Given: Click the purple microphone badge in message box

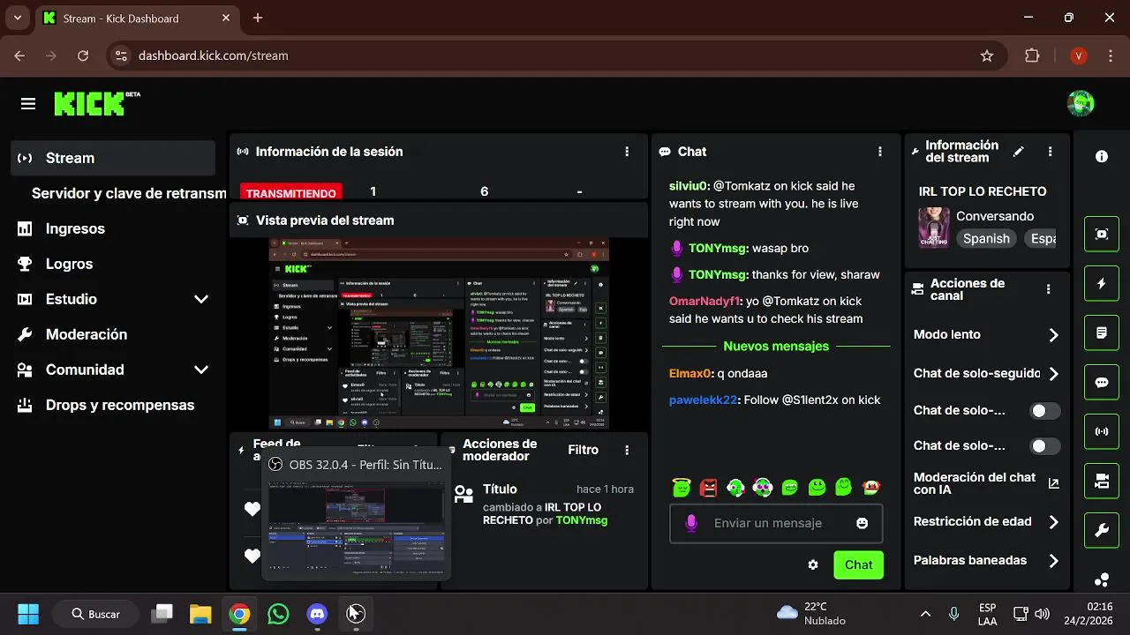Looking at the screenshot, I should (x=691, y=523).
